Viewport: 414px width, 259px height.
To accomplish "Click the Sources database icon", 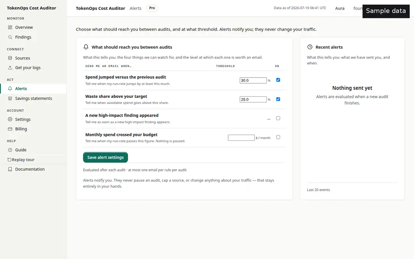I will point(10,58).
